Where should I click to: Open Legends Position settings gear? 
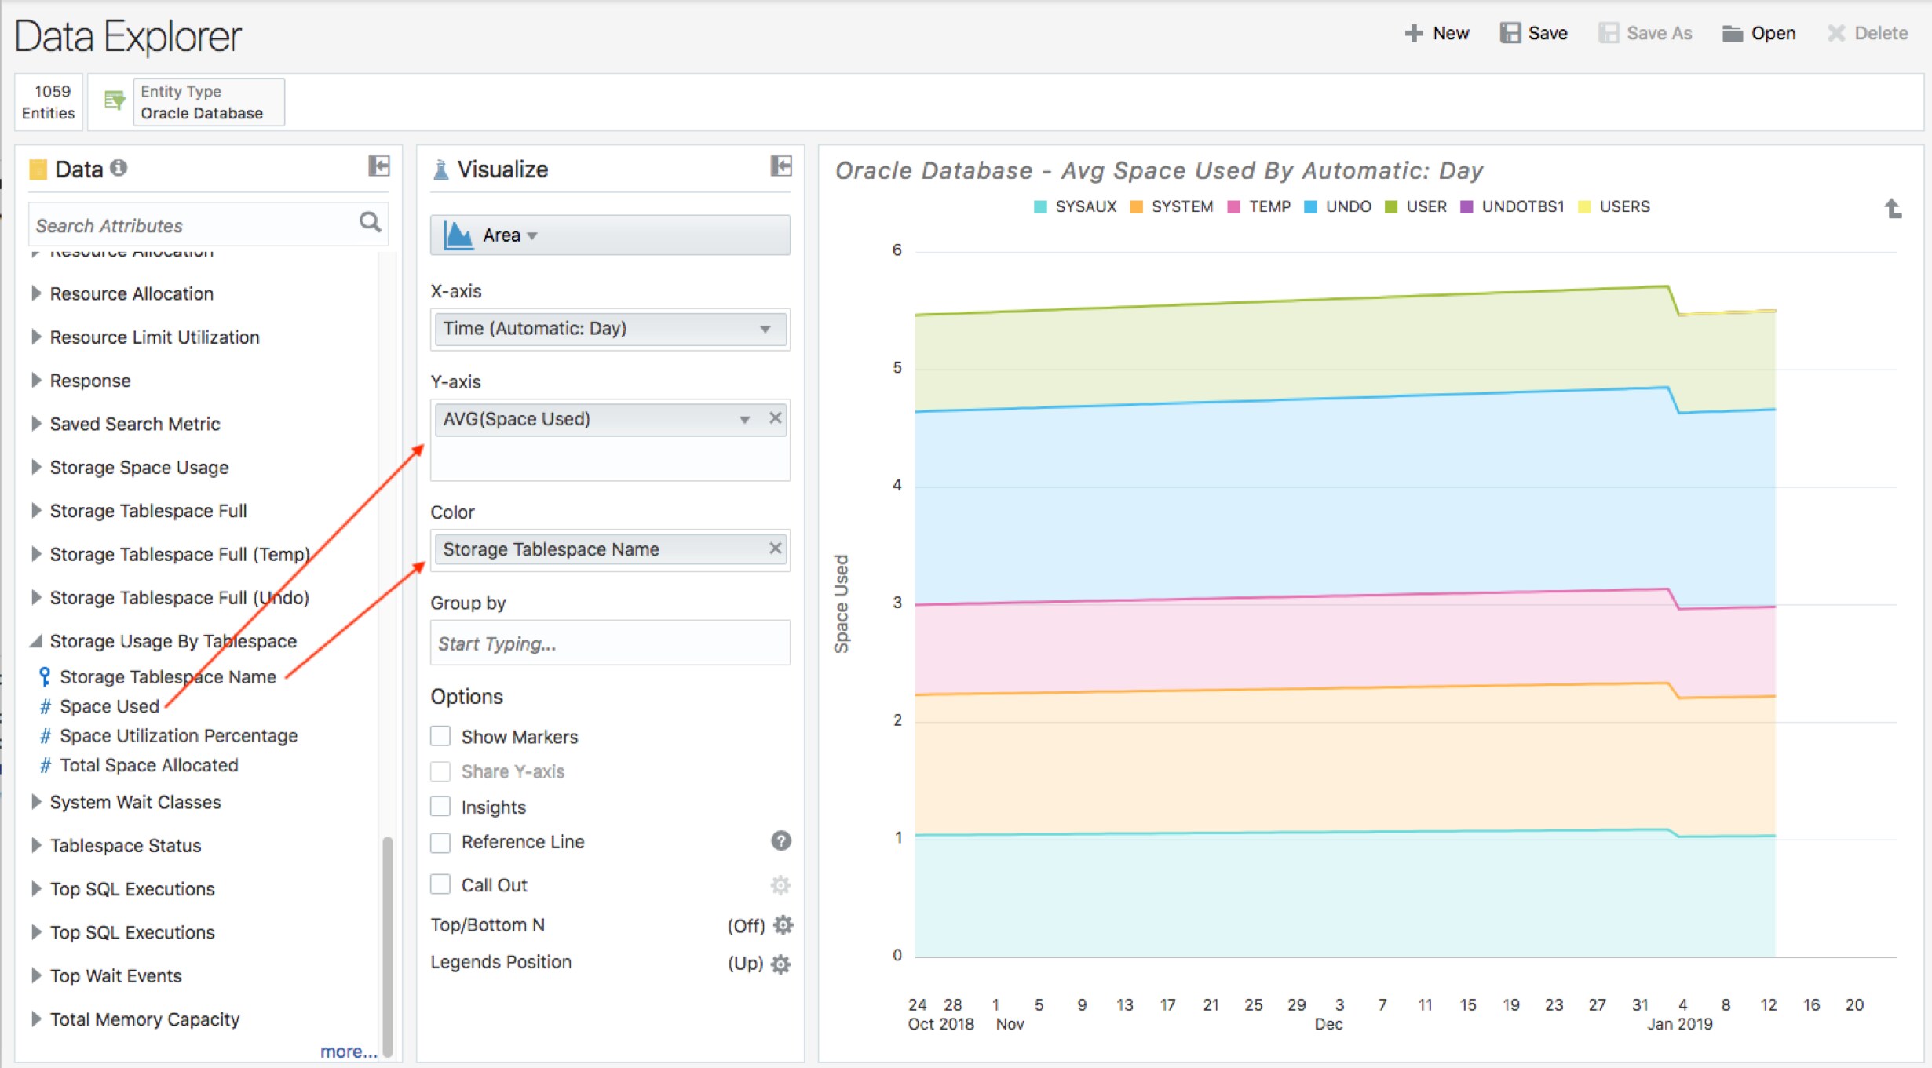780,964
